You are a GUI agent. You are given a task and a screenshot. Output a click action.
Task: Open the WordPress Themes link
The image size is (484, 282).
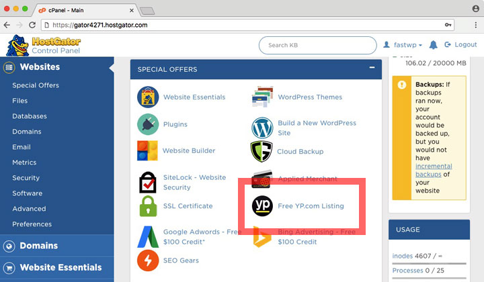[310, 97]
